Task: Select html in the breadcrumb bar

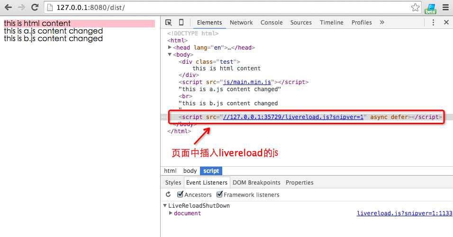Action: point(170,171)
